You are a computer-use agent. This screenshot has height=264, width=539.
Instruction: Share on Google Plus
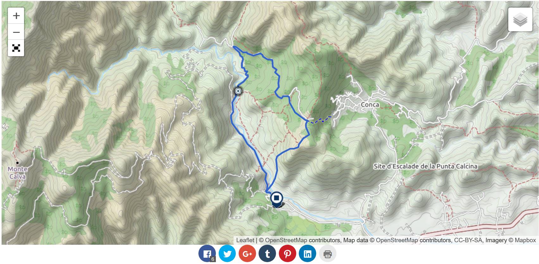tap(247, 254)
